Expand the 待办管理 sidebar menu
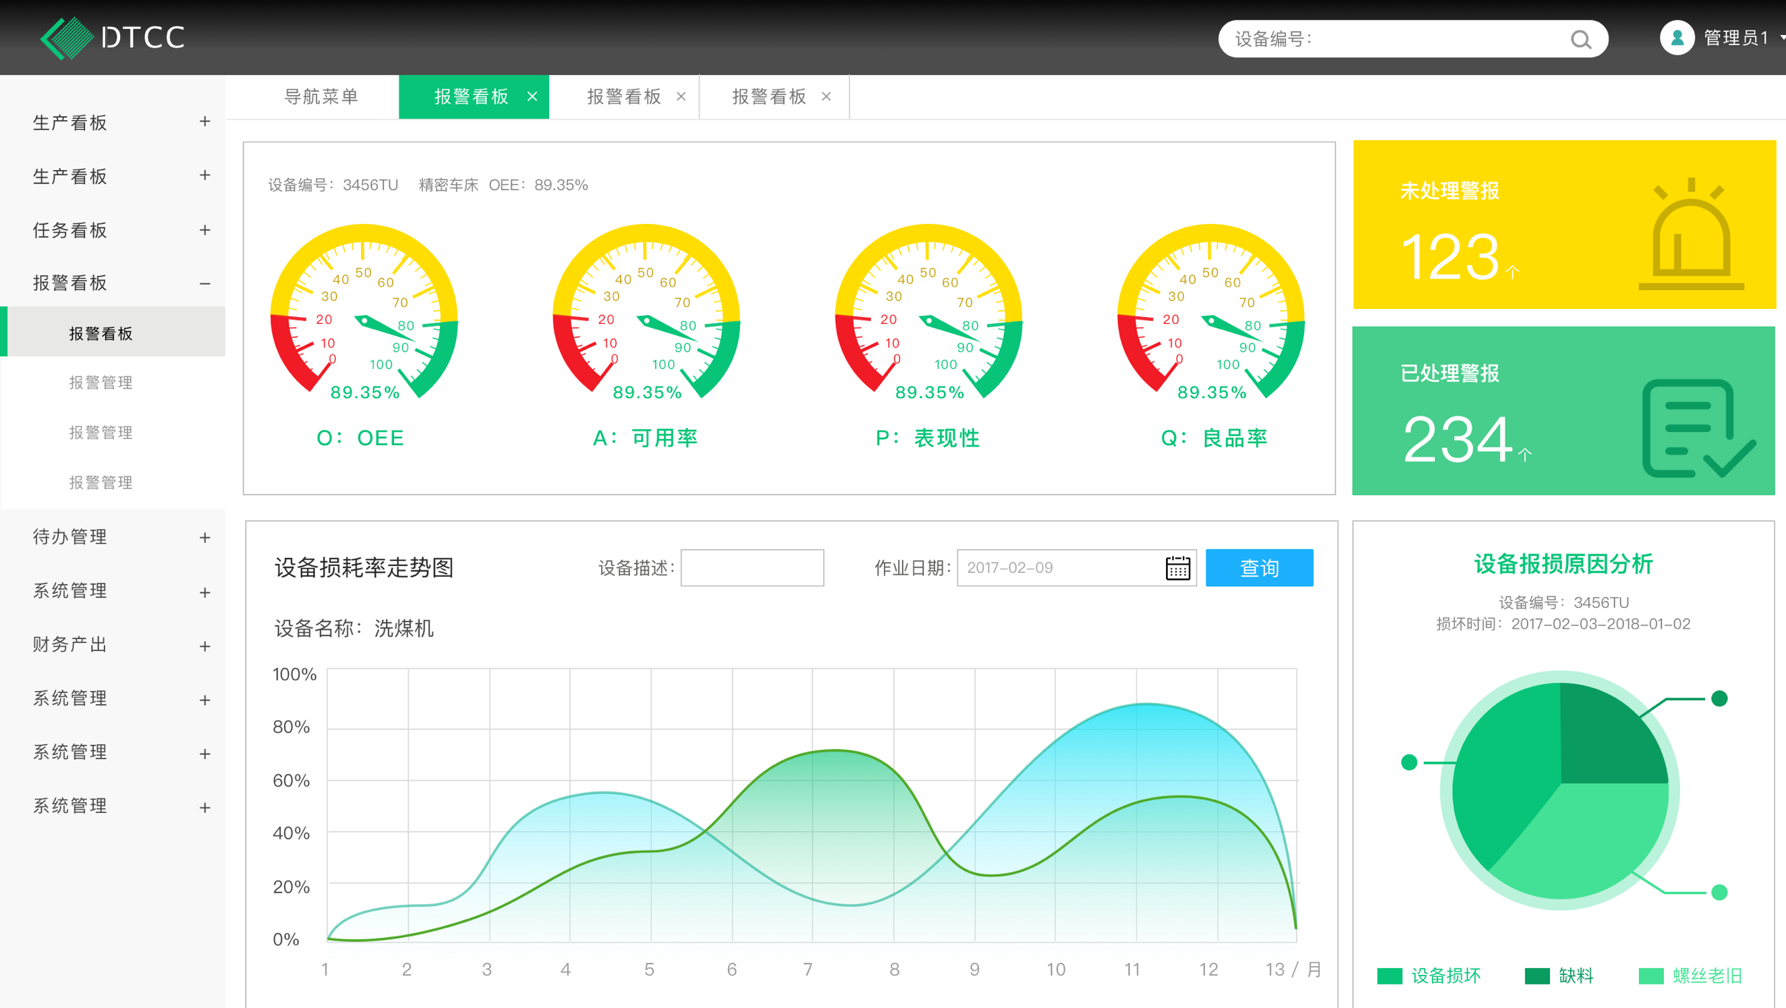The height and width of the screenshot is (1008, 1786). [x=204, y=537]
